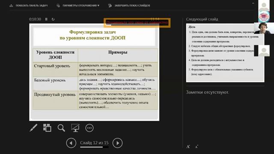274x154 pixels.
Task: Go to the previous slide arrow
Action: 71,143
